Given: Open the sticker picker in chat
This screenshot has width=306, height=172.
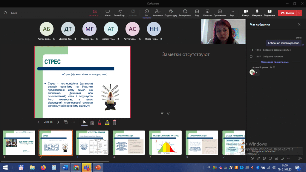Looking at the screenshot, I should [282, 158].
